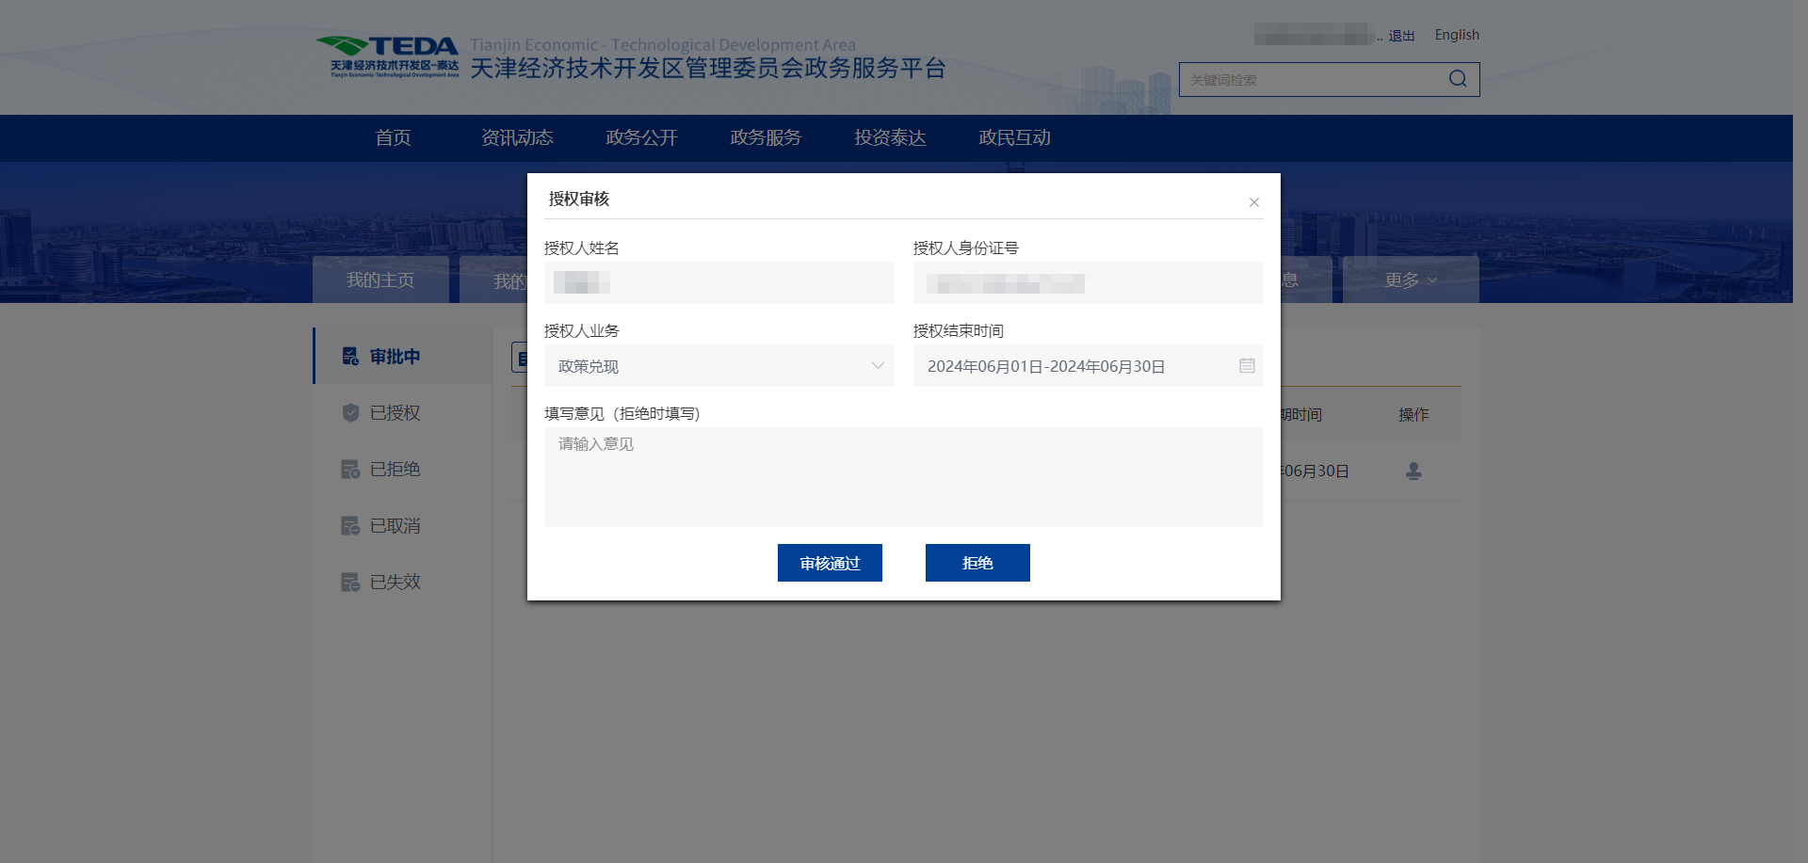
Task: Click the 已失效 sidebar icon
Action: tap(350, 582)
